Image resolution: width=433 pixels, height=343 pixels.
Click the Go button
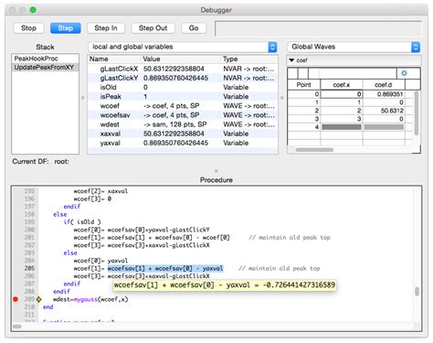point(194,28)
